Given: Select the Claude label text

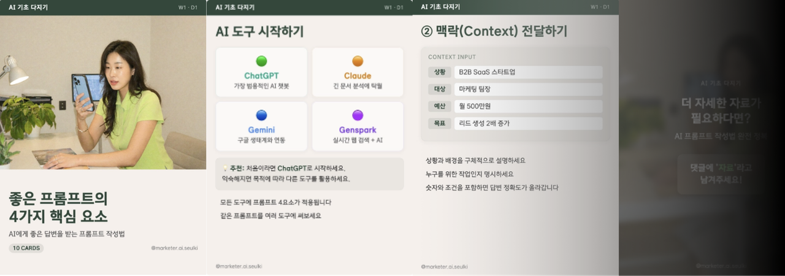Looking at the screenshot, I should click(x=358, y=75).
